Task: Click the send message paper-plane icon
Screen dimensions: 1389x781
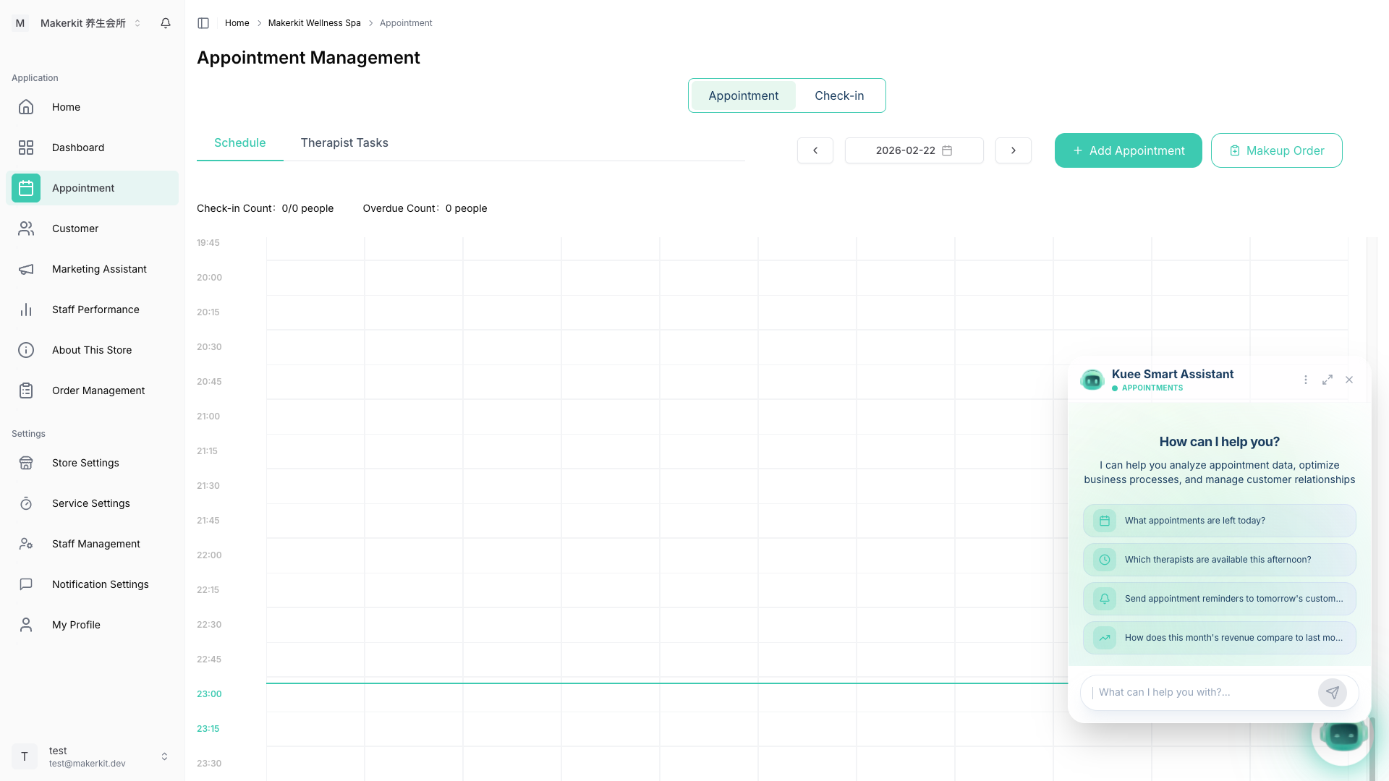Action: [x=1332, y=692]
